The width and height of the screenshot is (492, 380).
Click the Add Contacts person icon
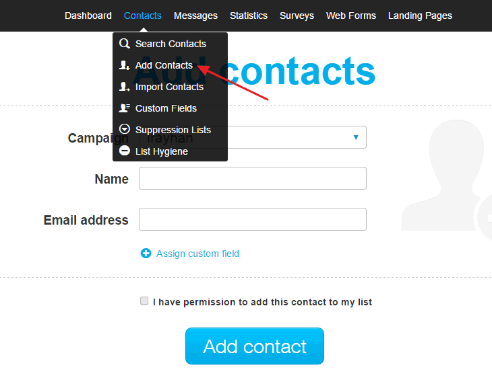[x=124, y=65]
